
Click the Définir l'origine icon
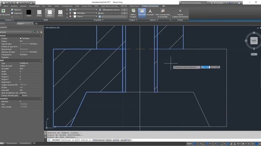click(133, 11)
